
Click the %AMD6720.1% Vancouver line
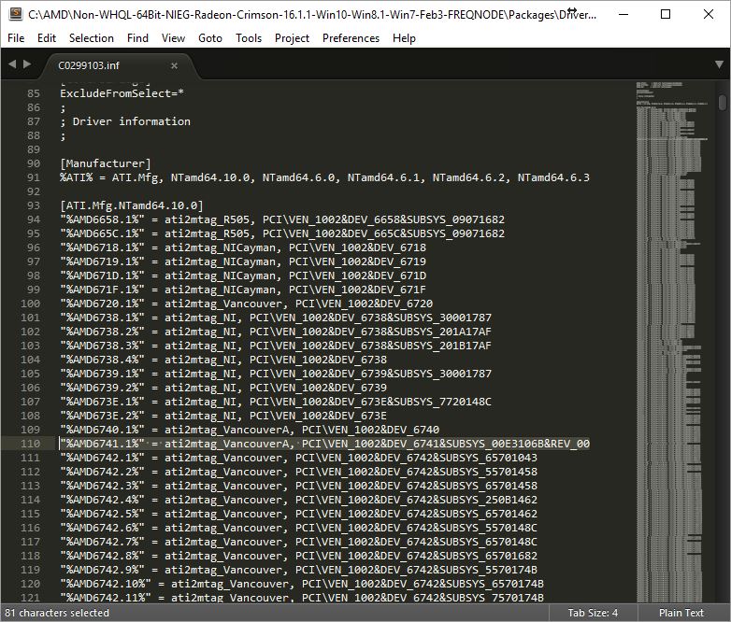246,304
